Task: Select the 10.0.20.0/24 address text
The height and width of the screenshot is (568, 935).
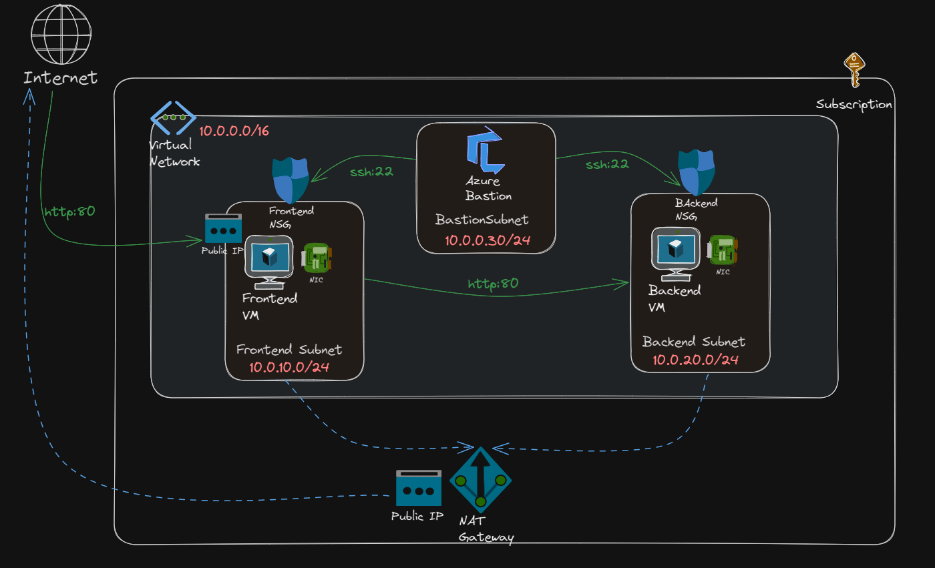Action: [695, 360]
